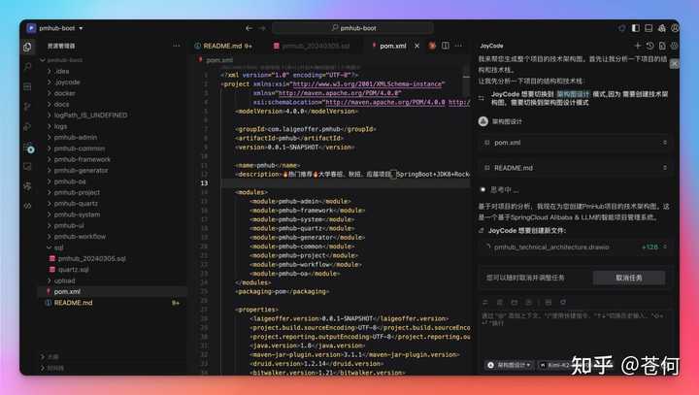Image resolution: width=699 pixels, height=395 pixels.
Task: Open the JoyCode icon with teal circle badge
Action: pos(29,148)
